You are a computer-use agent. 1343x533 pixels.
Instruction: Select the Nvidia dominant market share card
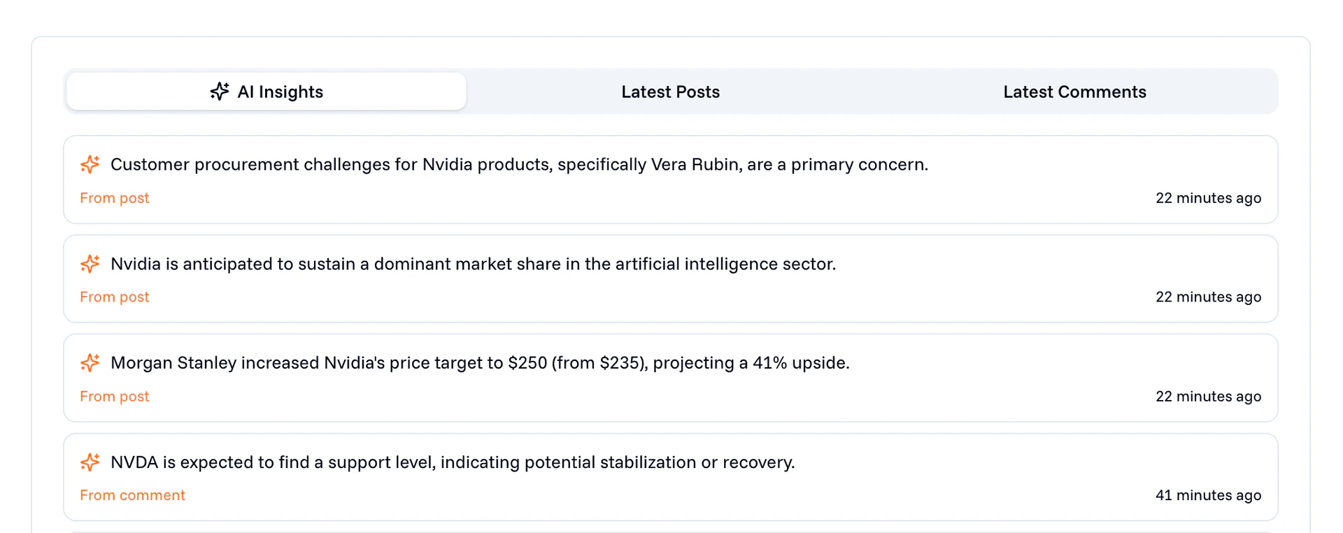coord(670,278)
